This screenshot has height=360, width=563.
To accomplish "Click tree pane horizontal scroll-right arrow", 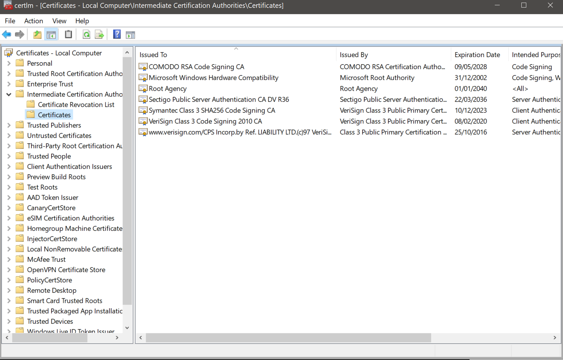I will tap(117, 337).
